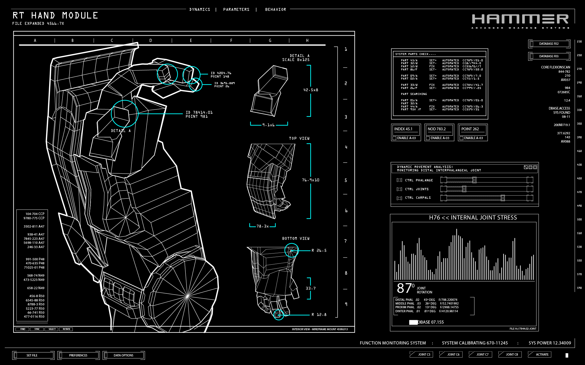585x365 pixels.
Task: Click the bracket icon beside CTRL PHALANGE
Action: [x=399, y=180]
